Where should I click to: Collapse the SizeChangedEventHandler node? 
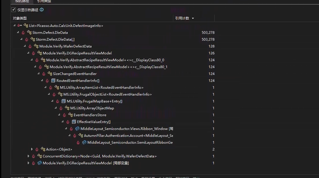click(39, 74)
